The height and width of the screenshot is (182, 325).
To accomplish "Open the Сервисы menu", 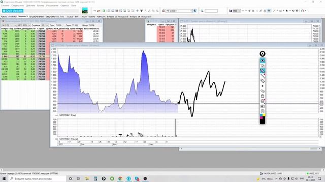I will point(64,6).
